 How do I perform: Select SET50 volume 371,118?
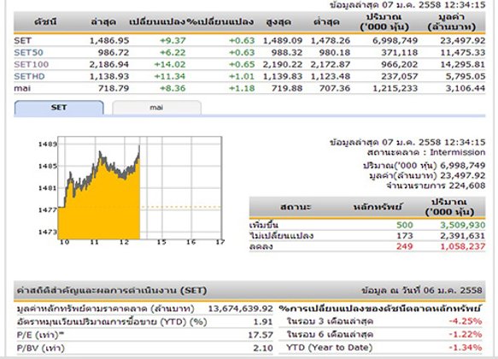click(400, 52)
